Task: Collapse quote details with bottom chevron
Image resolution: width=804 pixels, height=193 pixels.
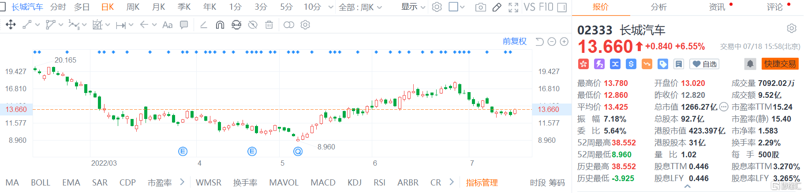Action: pyautogui.click(x=688, y=187)
